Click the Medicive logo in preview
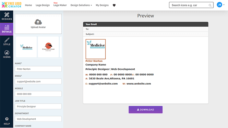Screen dimensions: 228x128 point(96,49)
